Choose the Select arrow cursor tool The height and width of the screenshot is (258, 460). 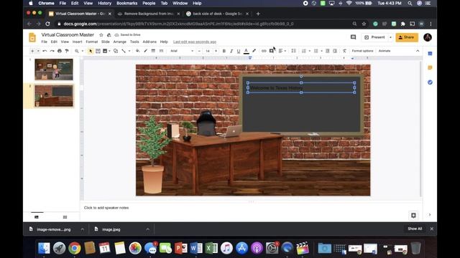pyautogui.click(x=91, y=51)
